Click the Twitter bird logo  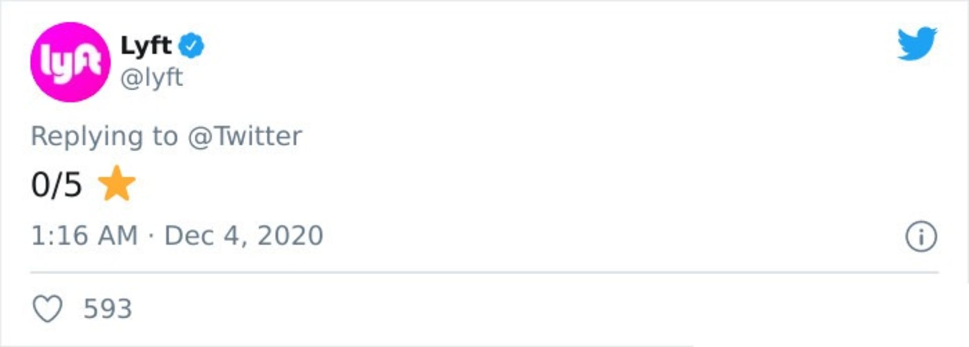coord(917,43)
